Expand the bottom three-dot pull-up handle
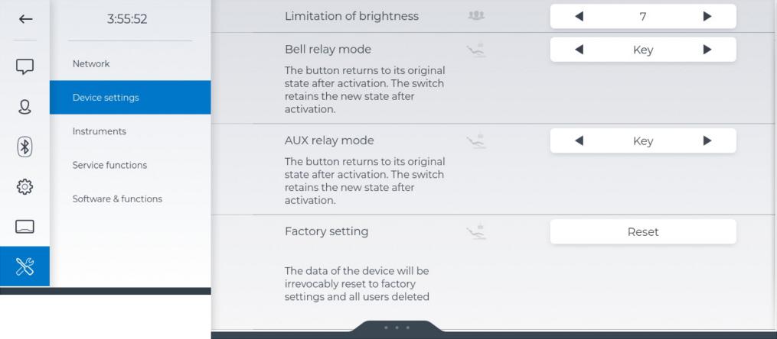 (x=397, y=328)
